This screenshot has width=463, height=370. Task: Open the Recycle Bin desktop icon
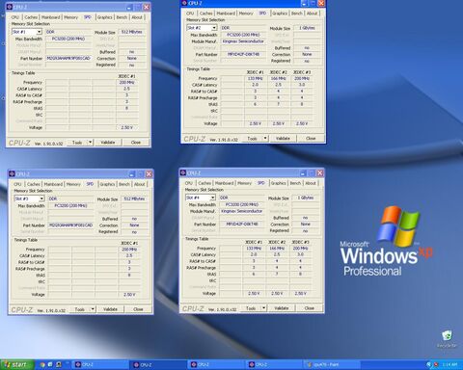(447, 339)
